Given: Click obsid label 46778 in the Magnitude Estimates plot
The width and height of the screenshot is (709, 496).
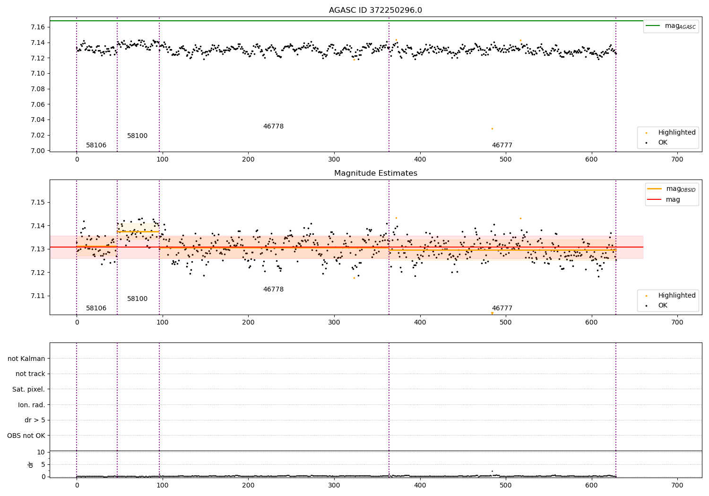Looking at the screenshot, I should click(274, 290).
